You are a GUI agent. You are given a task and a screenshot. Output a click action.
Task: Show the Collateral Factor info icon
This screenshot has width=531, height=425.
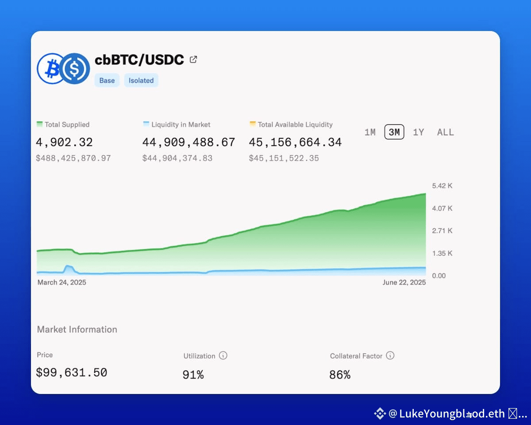390,355
